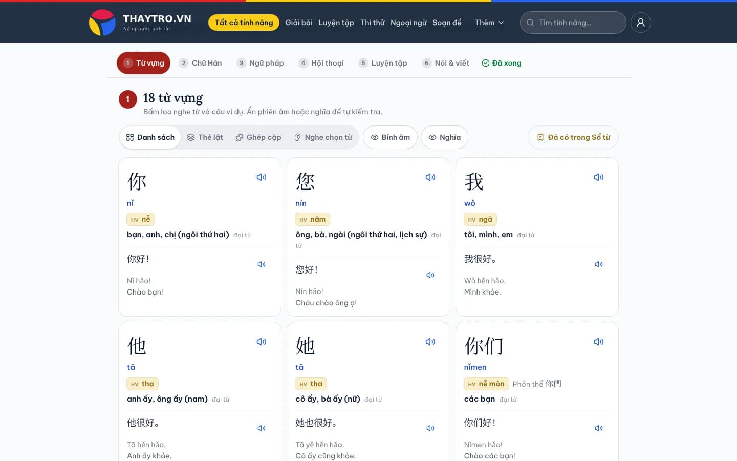Switch to Thẻ lật flashcard mode
The width and height of the screenshot is (737, 461).
[205, 137]
